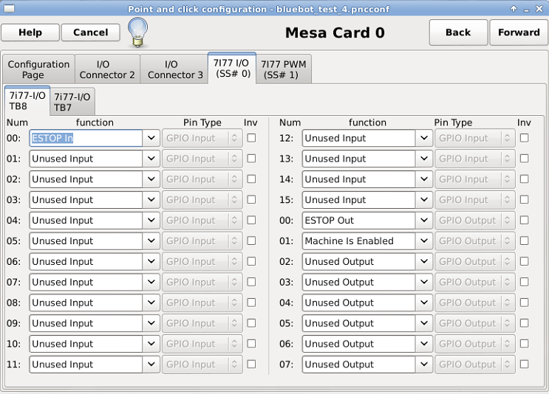Click the keep-above arrow icon in title bar
549x394 pixels.
tap(514, 9)
